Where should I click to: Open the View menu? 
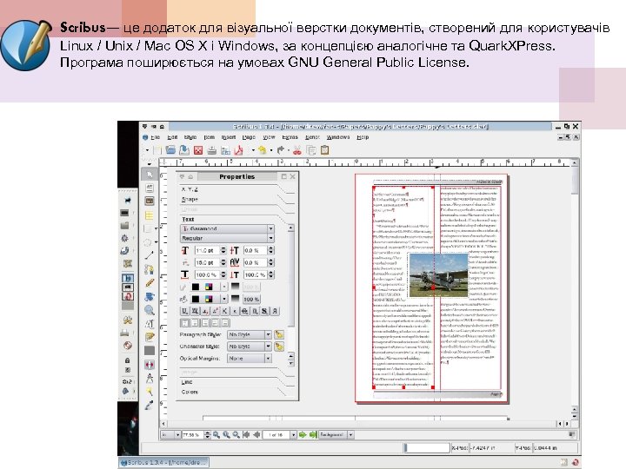[269, 137]
